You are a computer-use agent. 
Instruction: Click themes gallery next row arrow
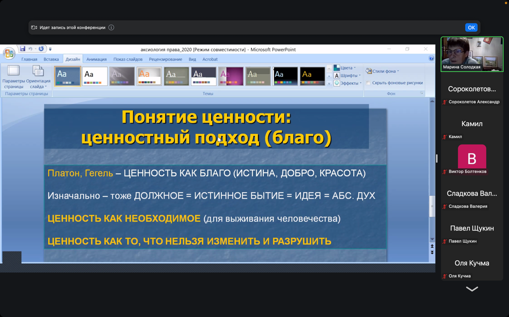click(x=329, y=76)
